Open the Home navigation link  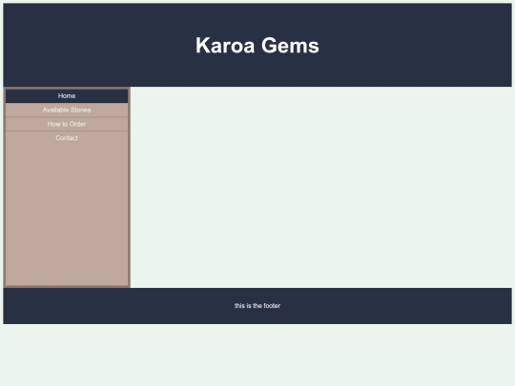(x=67, y=96)
